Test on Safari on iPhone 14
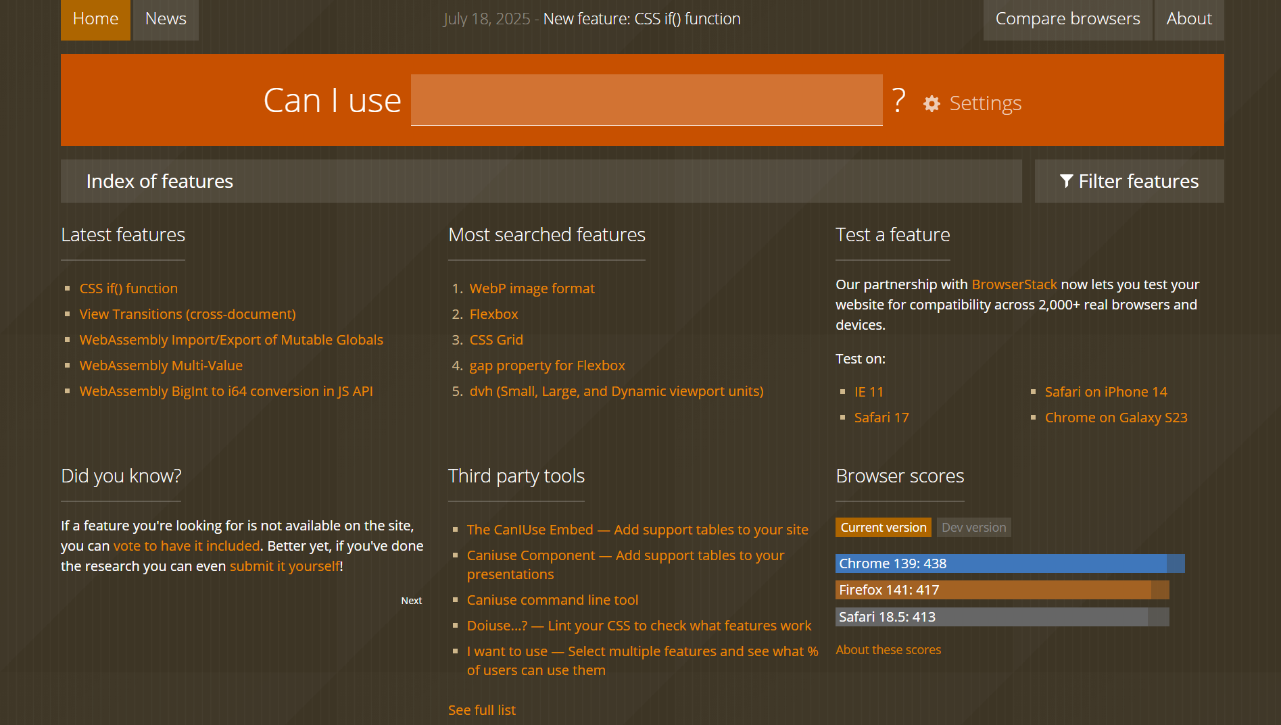 click(1106, 392)
